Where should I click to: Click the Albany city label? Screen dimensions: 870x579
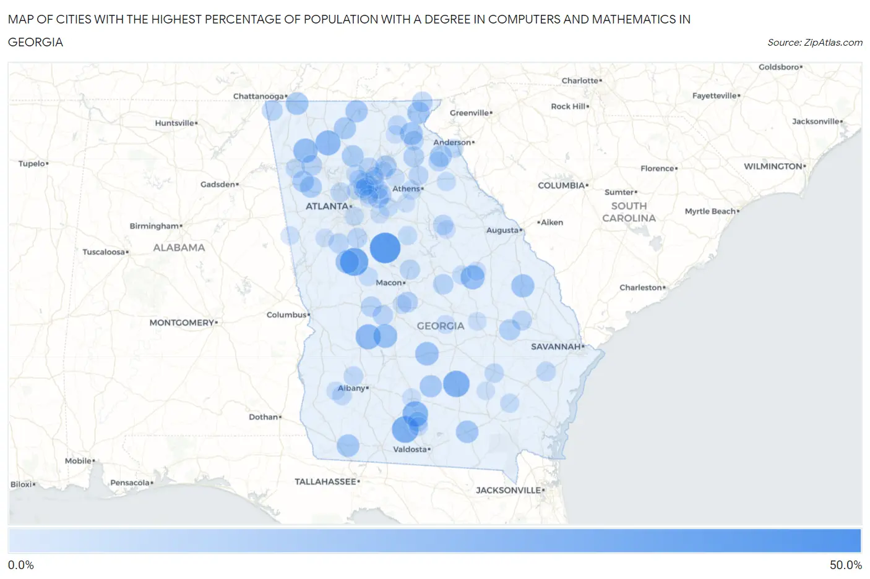tap(351, 389)
